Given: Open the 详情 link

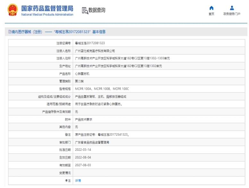Looking at the screenshot, I should 78,181.
